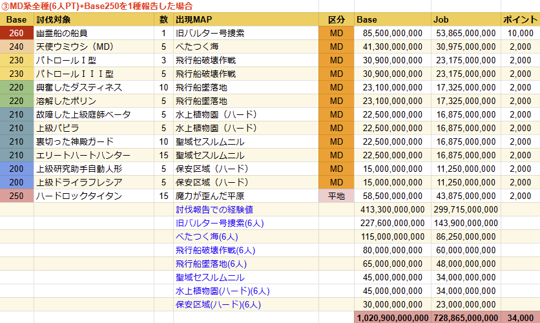Open the 保安区域(ハード)(6人) link
Screen dimensions: 540x323
pos(218,304)
